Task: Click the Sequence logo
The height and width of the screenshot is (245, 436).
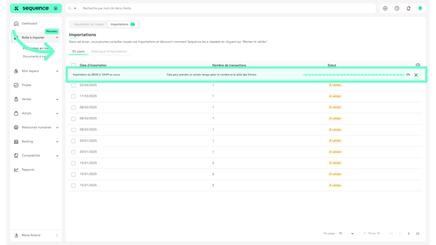Action: click(x=32, y=8)
